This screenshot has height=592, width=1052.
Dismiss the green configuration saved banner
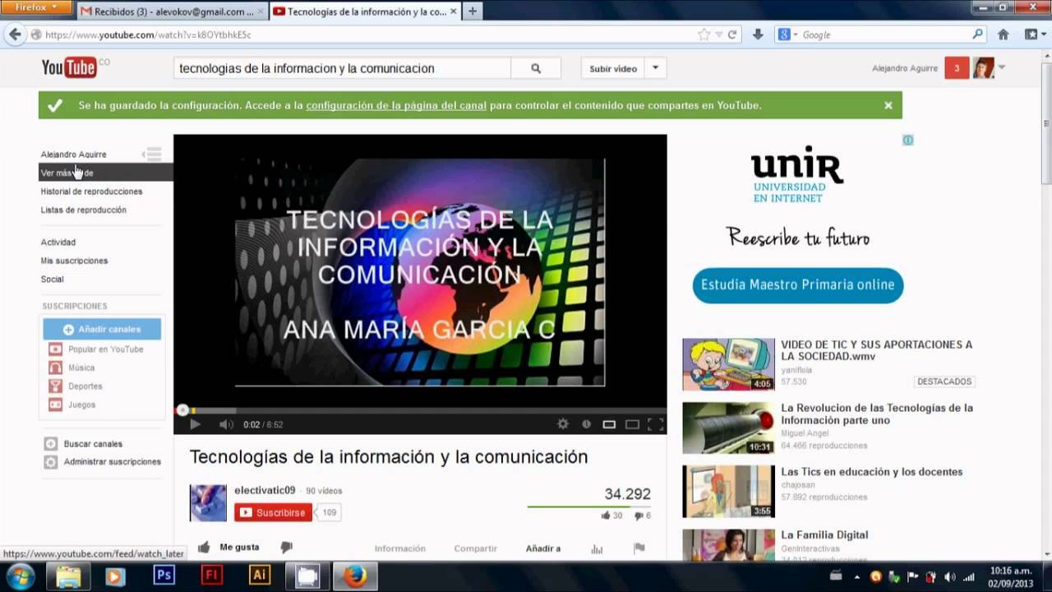(888, 105)
